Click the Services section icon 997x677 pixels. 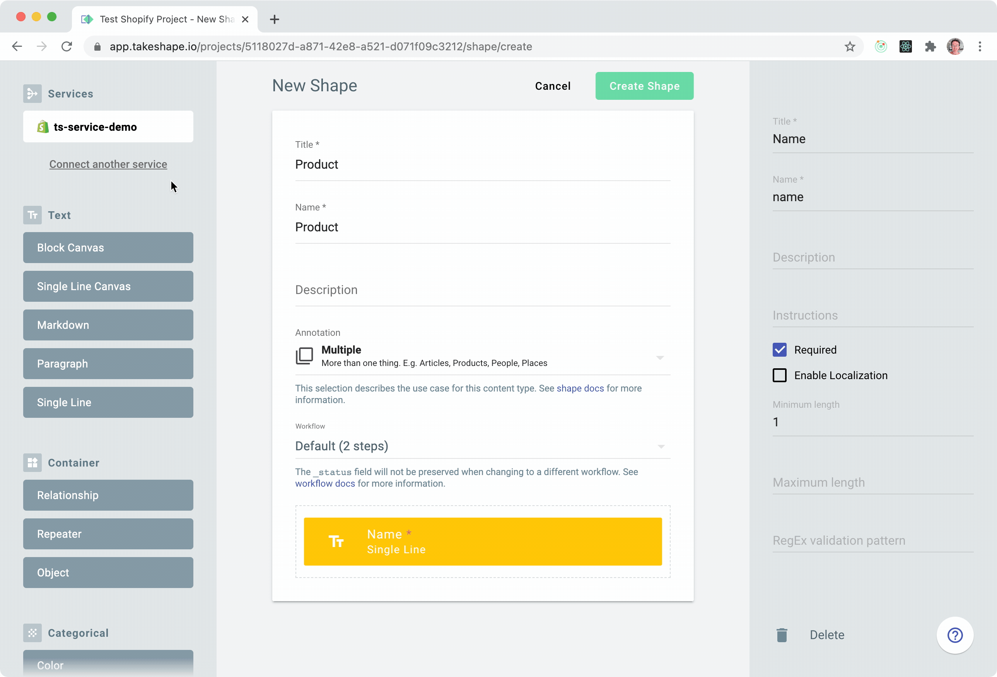(x=32, y=94)
